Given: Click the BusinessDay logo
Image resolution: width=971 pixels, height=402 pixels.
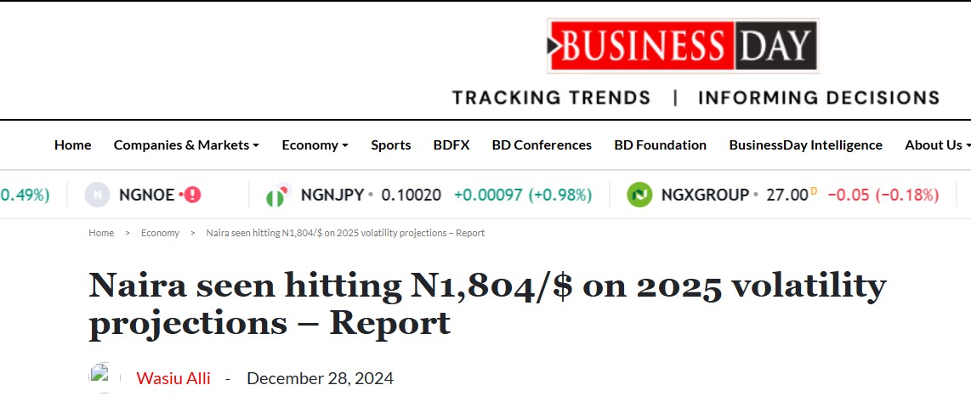Looking at the screenshot, I should (682, 45).
